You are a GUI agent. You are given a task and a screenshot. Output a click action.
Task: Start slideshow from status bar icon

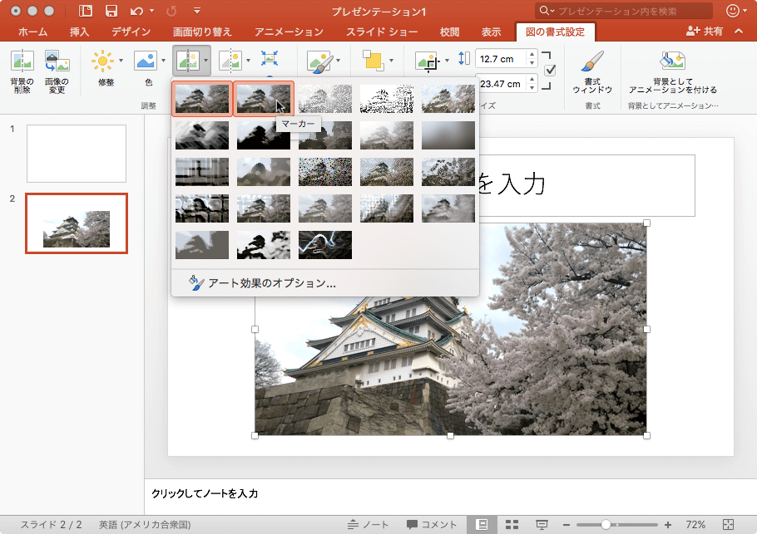click(x=542, y=524)
